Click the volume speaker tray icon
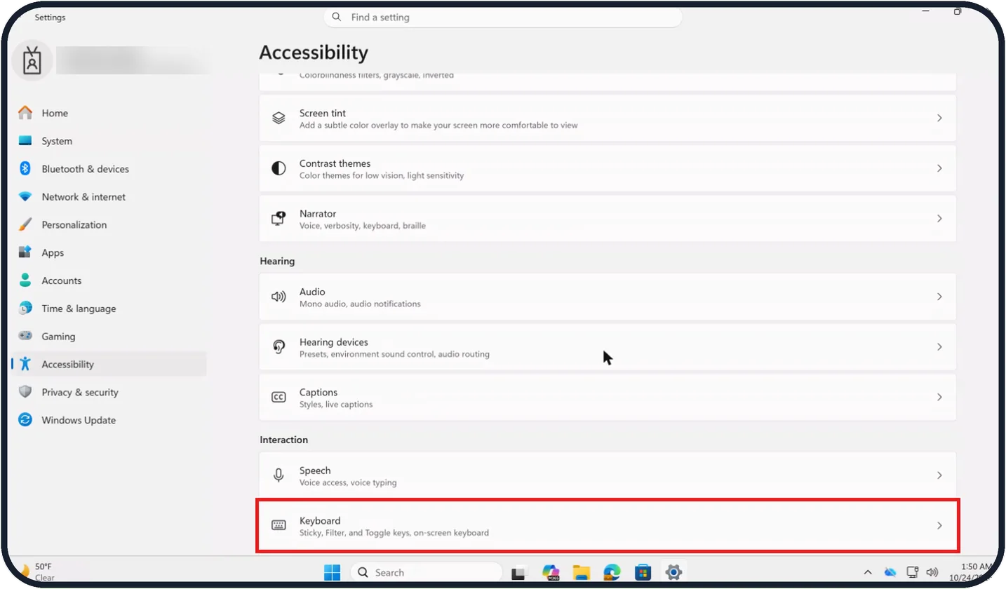Screen dimensions: 1006x589 [x=932, y=572]
